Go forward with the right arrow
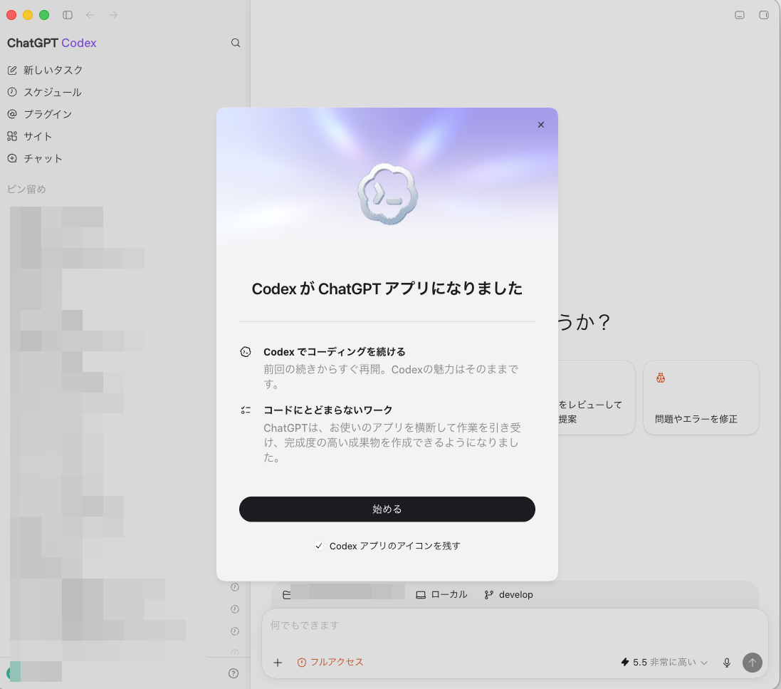 [x=113, y=15]
